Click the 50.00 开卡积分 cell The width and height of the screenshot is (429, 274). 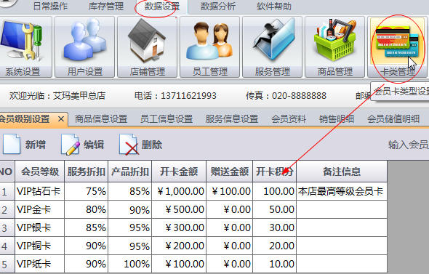click(274, 209)
